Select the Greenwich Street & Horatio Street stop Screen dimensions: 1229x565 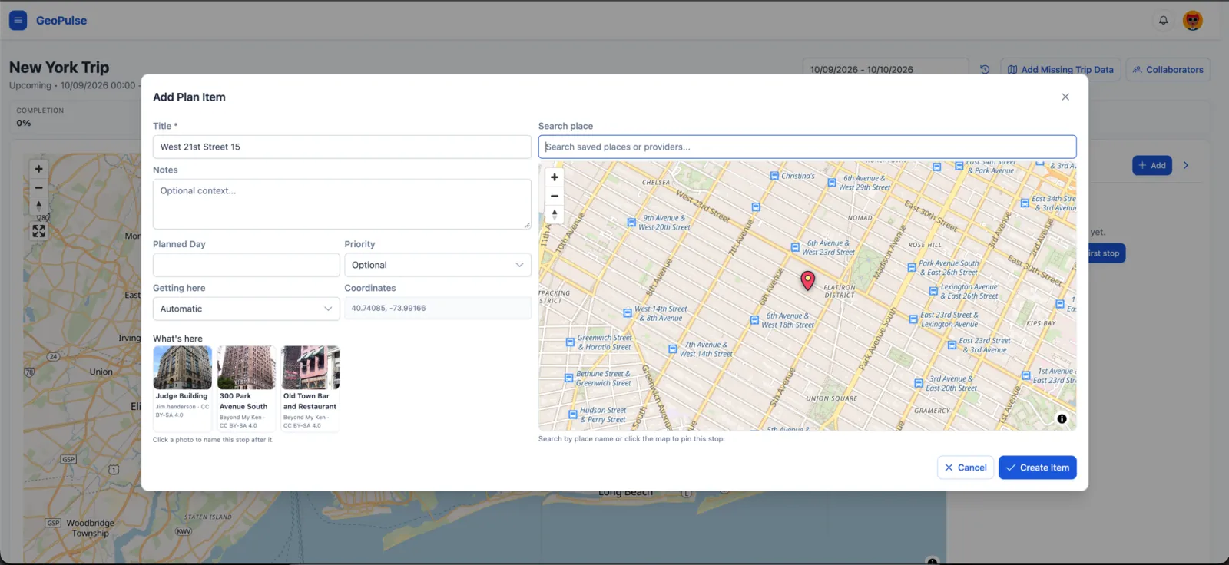click(570, 342)
